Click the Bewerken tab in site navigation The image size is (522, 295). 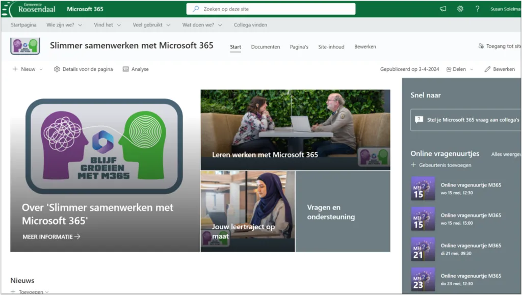pos(365,47)
